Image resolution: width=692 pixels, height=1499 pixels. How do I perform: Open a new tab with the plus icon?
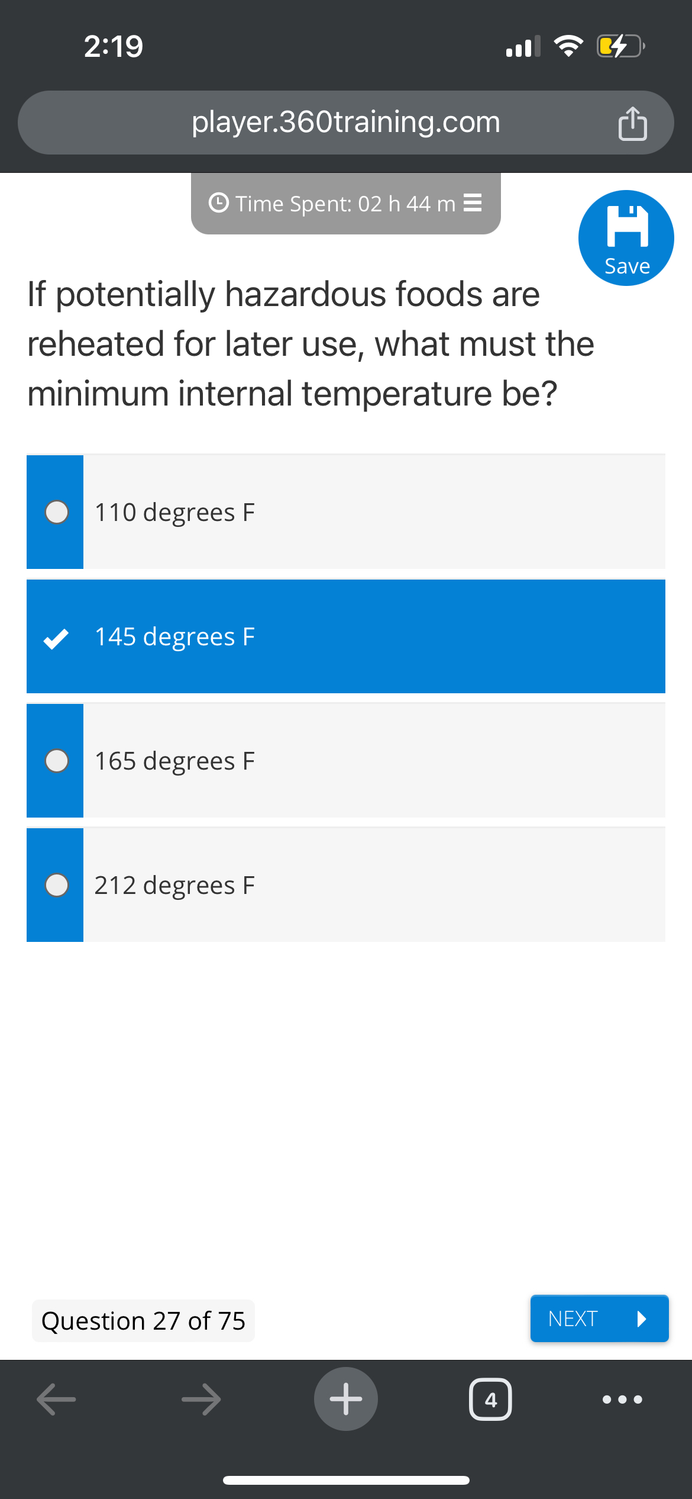(345, 1398)
